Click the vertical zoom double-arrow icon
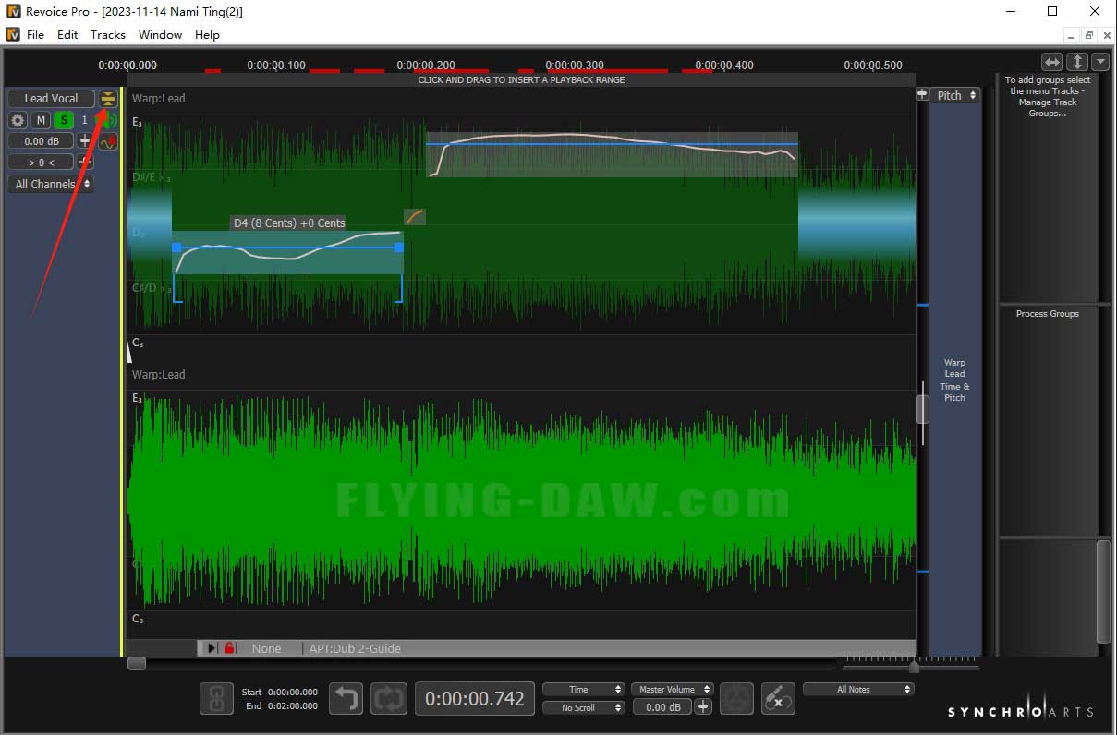 pyautogui.click(x=1077, y=62)
